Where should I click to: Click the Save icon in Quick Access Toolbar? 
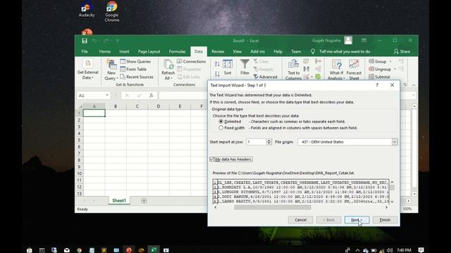(85, 41)
